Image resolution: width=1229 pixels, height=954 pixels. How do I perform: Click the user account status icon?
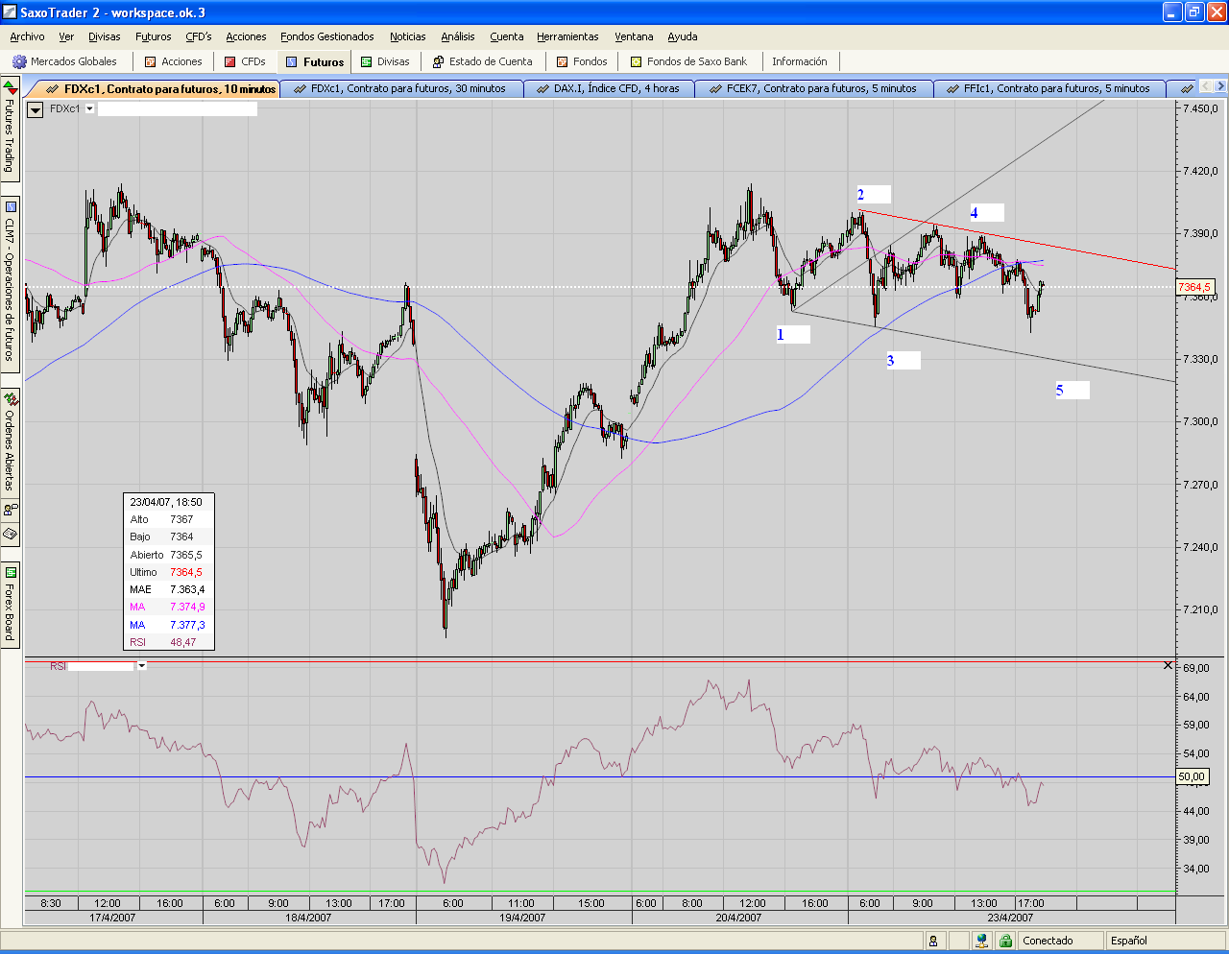coord(933,941)
